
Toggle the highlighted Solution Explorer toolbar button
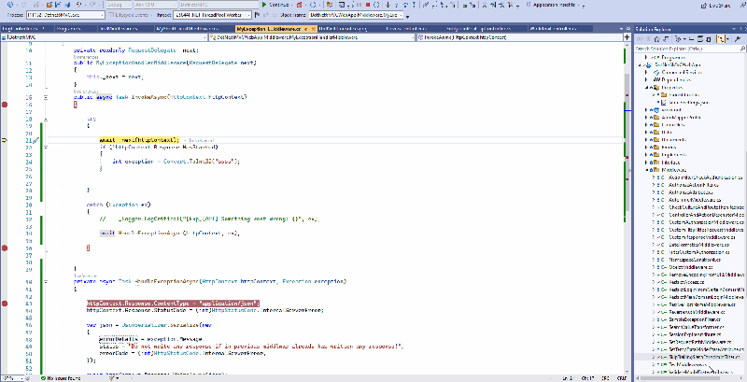(x=721, y=39)
